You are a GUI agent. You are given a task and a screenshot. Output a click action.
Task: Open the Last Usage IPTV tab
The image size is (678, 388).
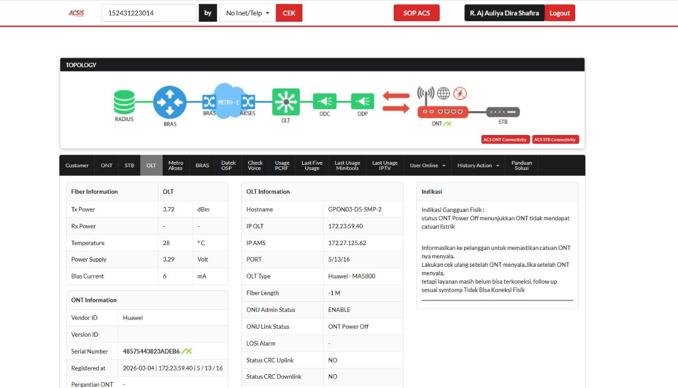coord(385,165)
